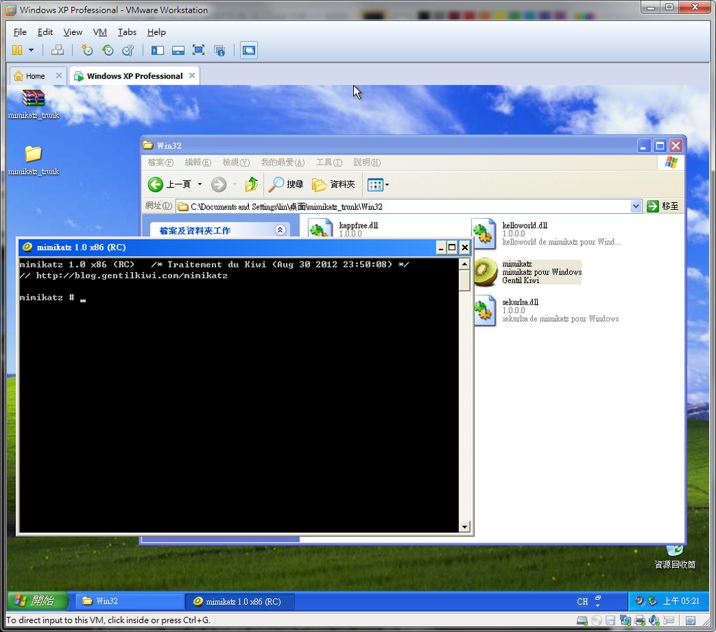Viewport: 716px width, 632px height.
Task: Click the Unity mode toolbar icon
Action: point(220,50)
